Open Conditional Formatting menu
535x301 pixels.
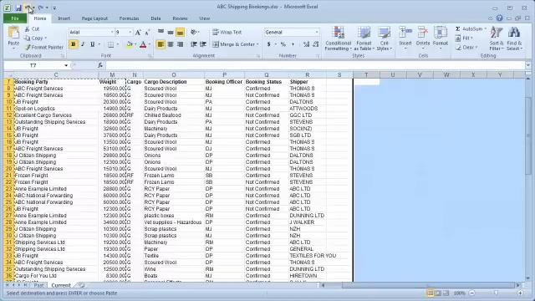click(x=338, y=38)
